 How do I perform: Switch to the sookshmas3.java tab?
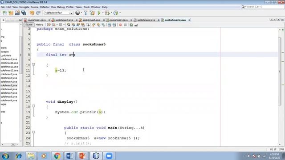click(x=91, y=20)
